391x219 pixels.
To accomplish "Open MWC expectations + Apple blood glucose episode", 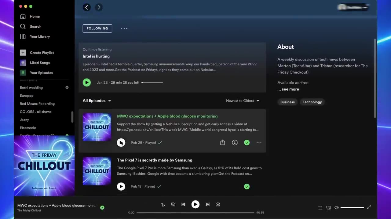I will click(167, 116).
